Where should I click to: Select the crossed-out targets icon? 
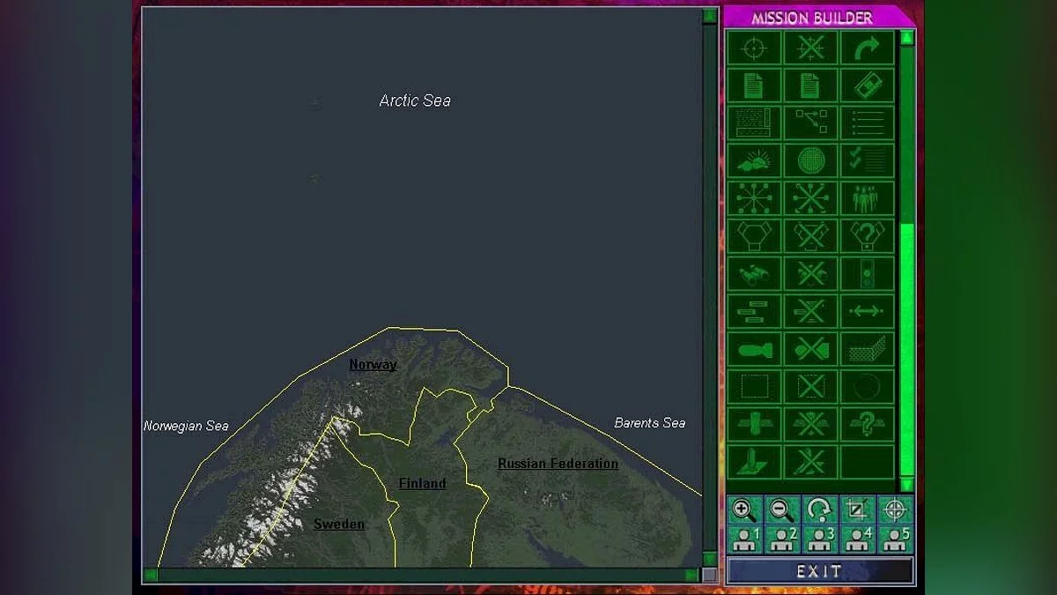810,48
